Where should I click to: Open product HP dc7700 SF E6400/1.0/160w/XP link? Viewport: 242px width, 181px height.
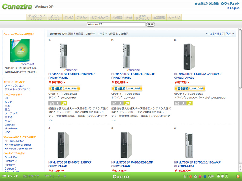click(71, 74)
